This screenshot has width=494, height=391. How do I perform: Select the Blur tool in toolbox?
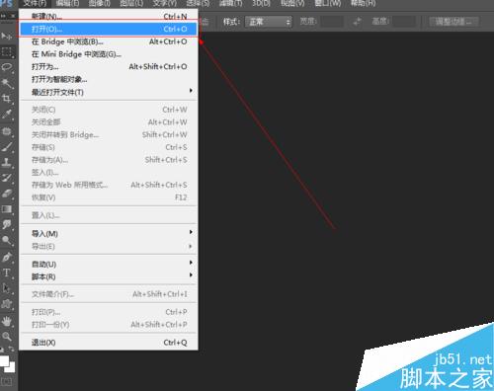point(6,224)
